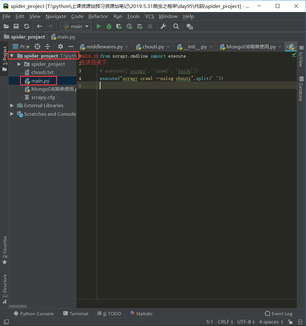306x326 pixels.
Task: Select scrapy.cfg in the project tree
Action: click(x=43, y=97)
